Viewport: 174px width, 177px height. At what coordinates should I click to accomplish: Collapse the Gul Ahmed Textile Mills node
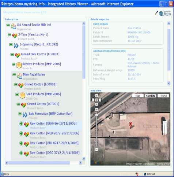(8, 25)
